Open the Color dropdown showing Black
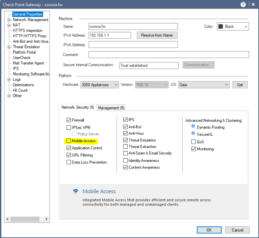259x238 pixels. click(233, 27)
